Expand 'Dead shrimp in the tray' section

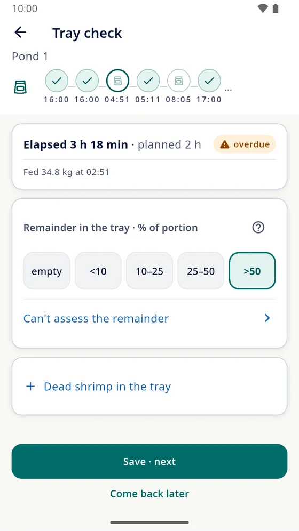(x=149, y=387)
